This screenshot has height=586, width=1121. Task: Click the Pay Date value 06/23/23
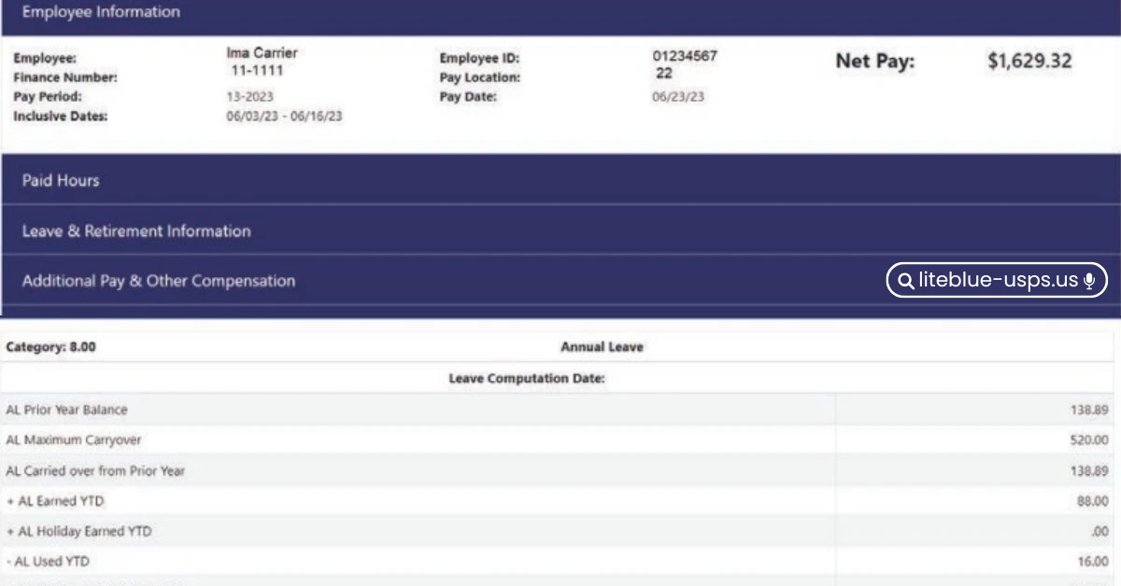[678, 97]
